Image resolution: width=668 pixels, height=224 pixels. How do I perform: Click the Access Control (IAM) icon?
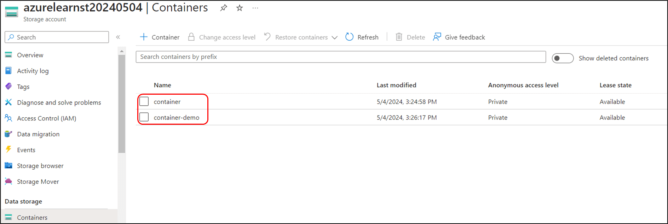coord(8,118)
